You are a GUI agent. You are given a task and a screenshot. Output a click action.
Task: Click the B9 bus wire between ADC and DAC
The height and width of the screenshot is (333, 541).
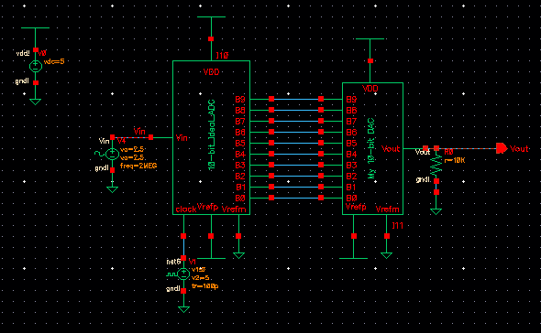[x=296, y=99]
